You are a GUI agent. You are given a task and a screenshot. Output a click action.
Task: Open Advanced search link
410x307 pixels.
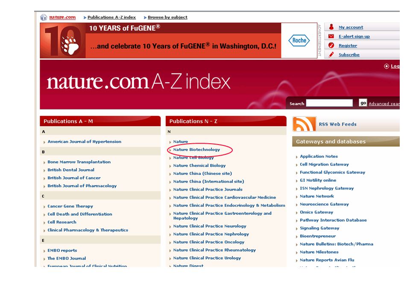(x=384, y=104)
